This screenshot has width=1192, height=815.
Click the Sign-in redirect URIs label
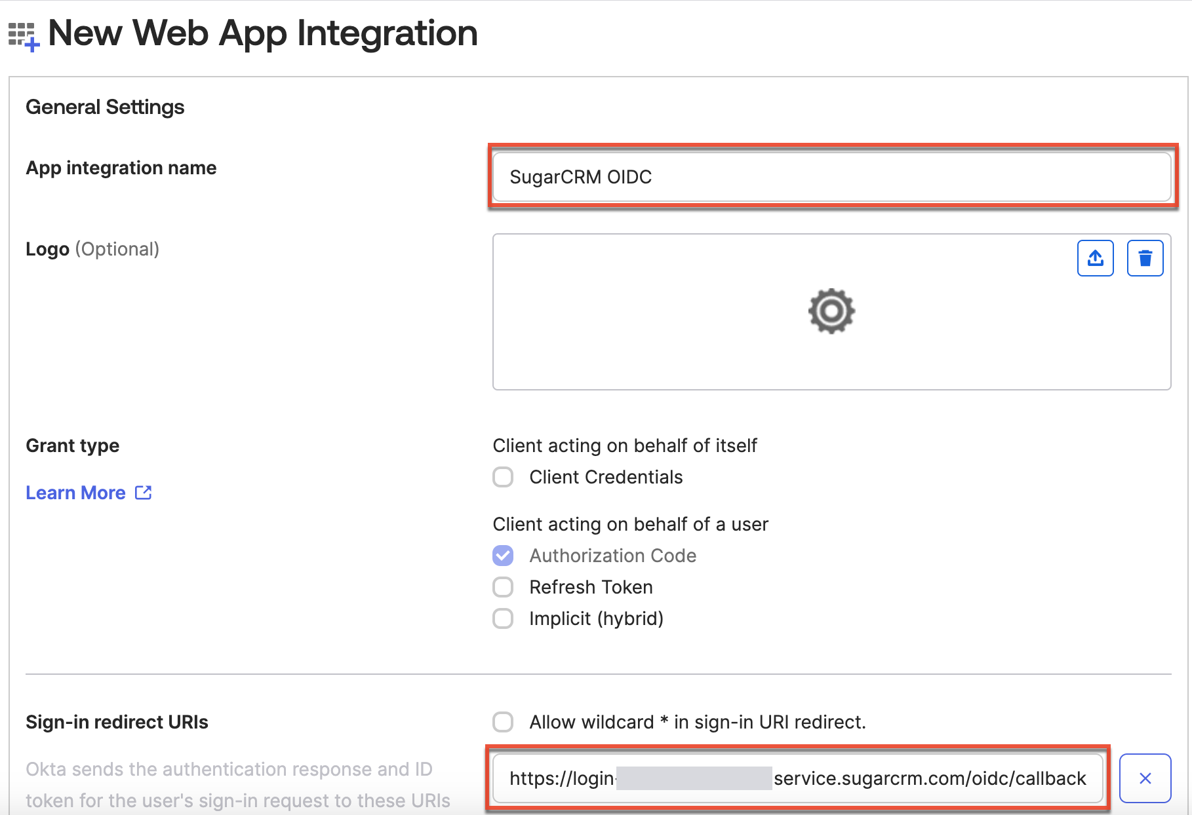click(117, 722)
